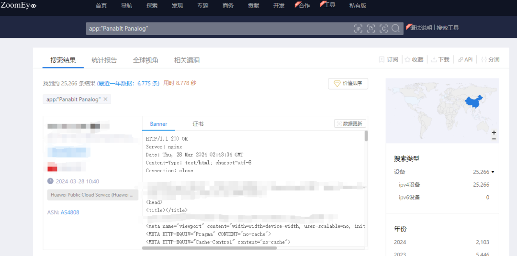The height and width of the screenshot is (256, 517).
Task: Open the 合作 menu
Action: coord(304,6)
